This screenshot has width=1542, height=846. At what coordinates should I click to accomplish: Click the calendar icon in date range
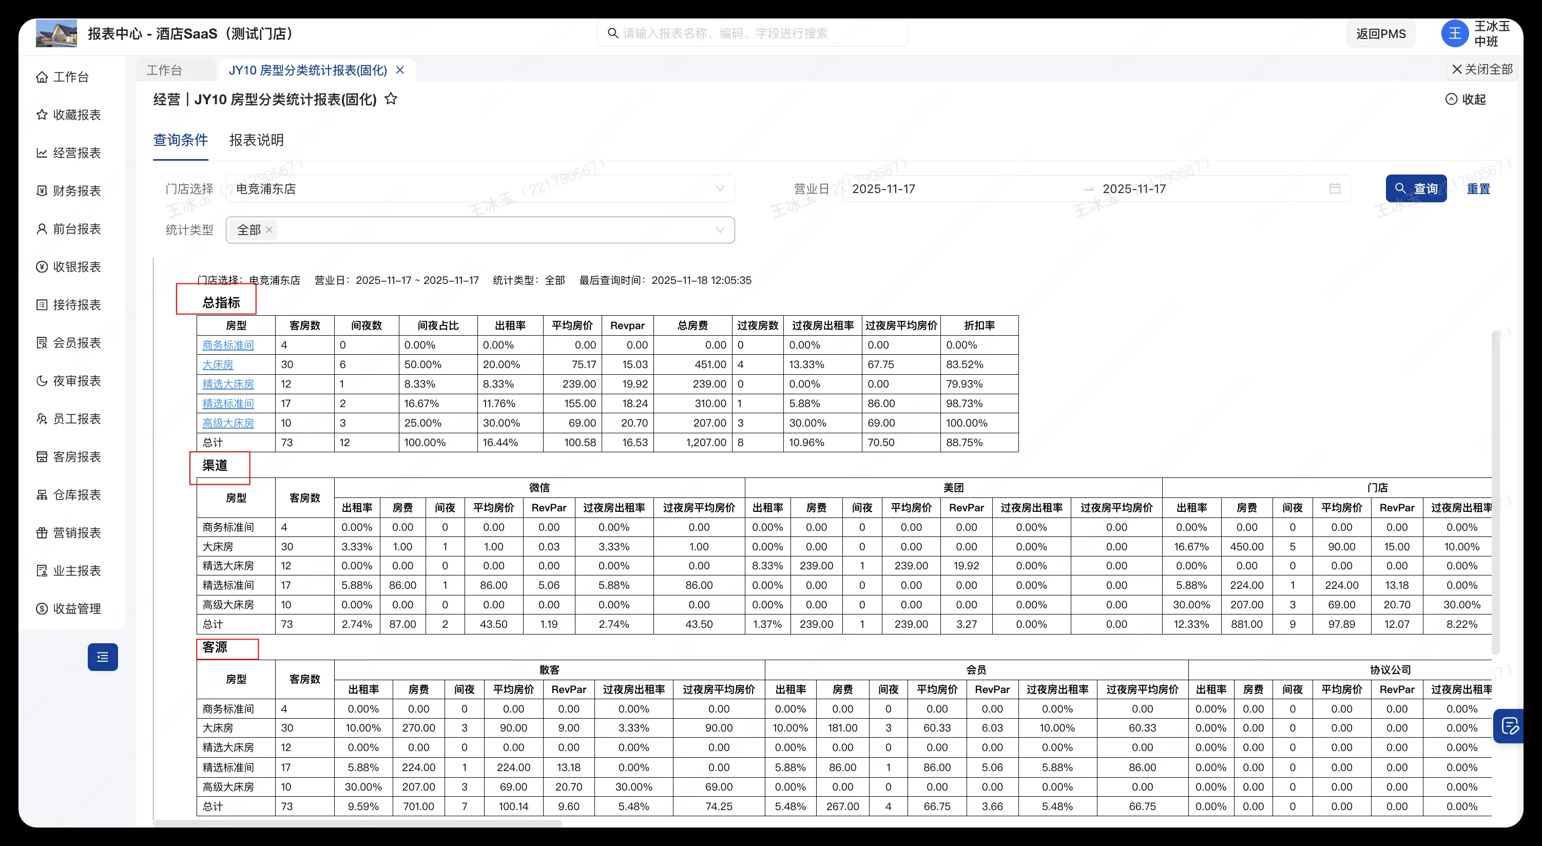pos(1334,188)
